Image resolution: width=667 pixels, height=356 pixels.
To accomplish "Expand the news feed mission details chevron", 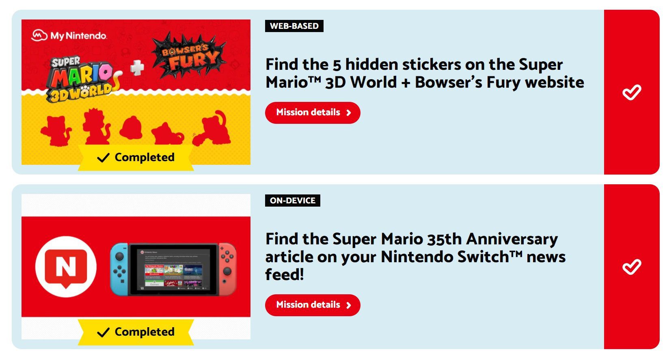I will tap(348, 305).
